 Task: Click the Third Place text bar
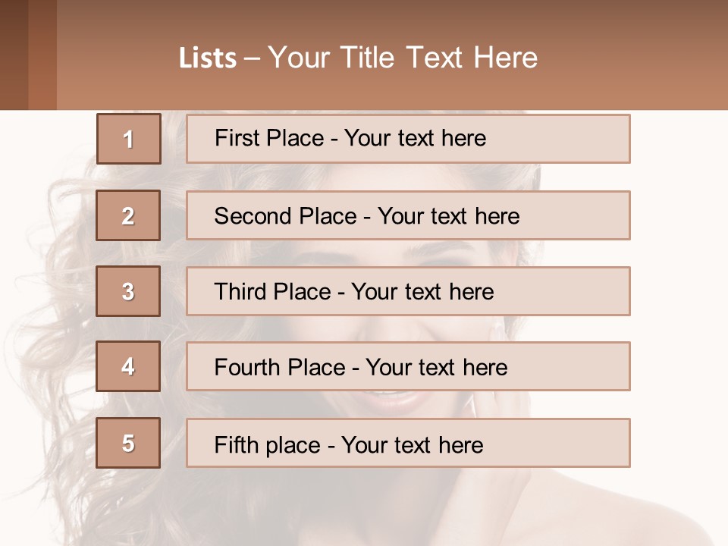pos(408,291)
